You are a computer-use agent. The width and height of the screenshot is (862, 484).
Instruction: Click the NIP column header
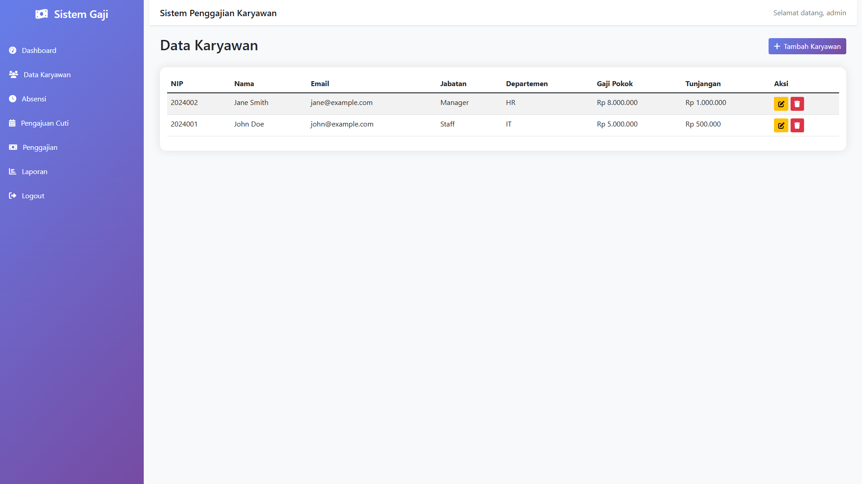tap(177, 84)
